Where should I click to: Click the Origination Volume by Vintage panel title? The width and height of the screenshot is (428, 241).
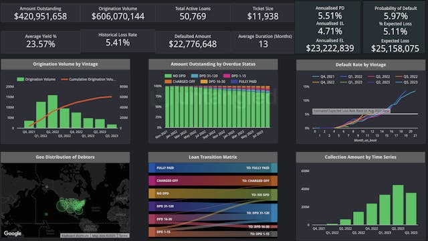point(66,64)
